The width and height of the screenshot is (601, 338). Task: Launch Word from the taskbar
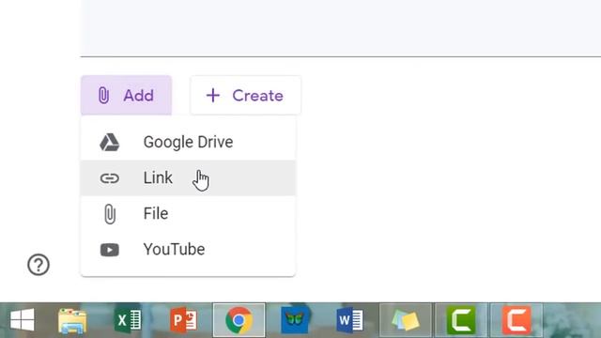coord(349,319)
